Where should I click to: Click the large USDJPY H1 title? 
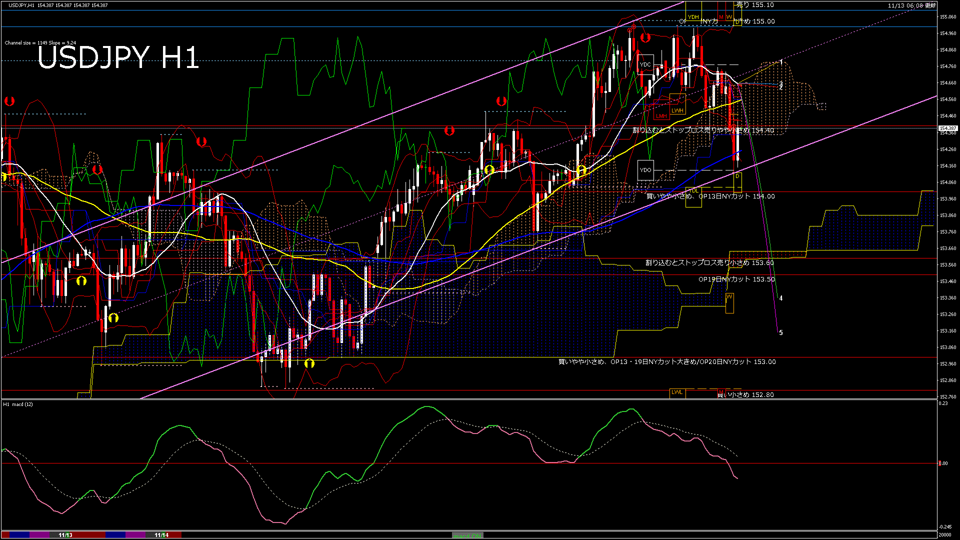pyautogui.click(x=118, y=57)
